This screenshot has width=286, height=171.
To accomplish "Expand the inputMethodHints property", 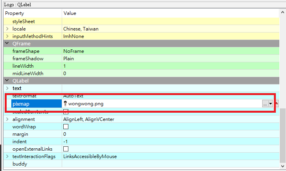I will (7, 36).
